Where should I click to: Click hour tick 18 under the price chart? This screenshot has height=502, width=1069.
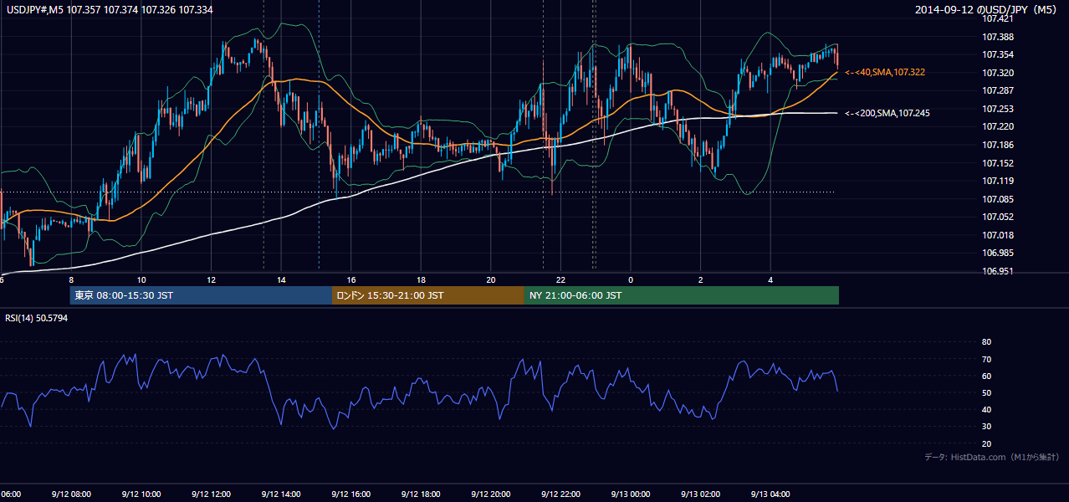point(422,280)
